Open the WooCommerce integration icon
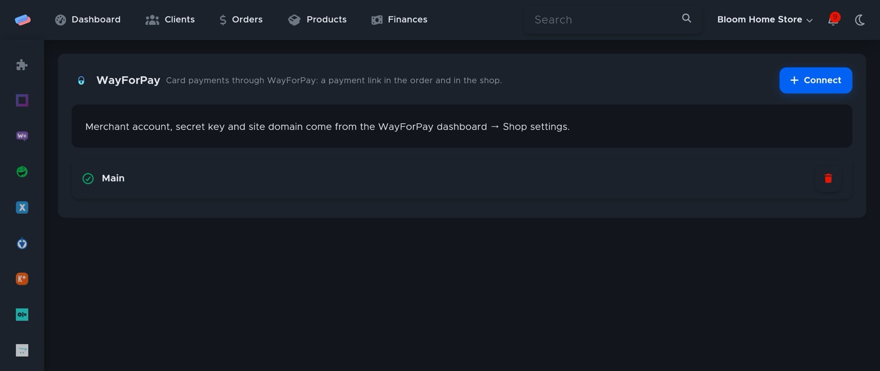 pos(22,136)
